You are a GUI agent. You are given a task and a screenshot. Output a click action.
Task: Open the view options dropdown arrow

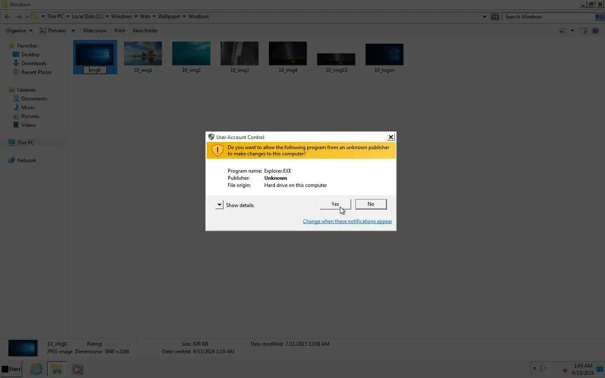[x=572, y=31]
